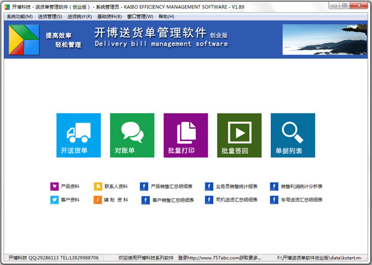Expand the 送货统计(R) menu

tap(80, 17)
